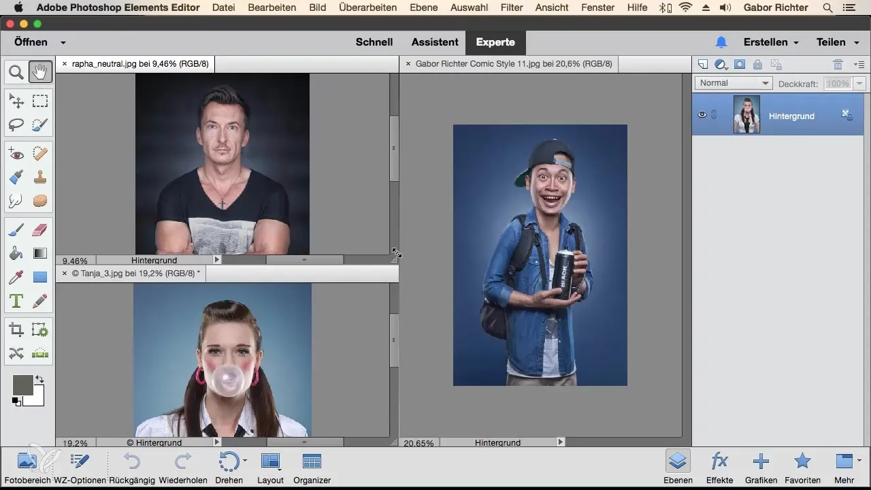Select the Move tool
The height and width of the screenshot is (490, 871).
16,101
